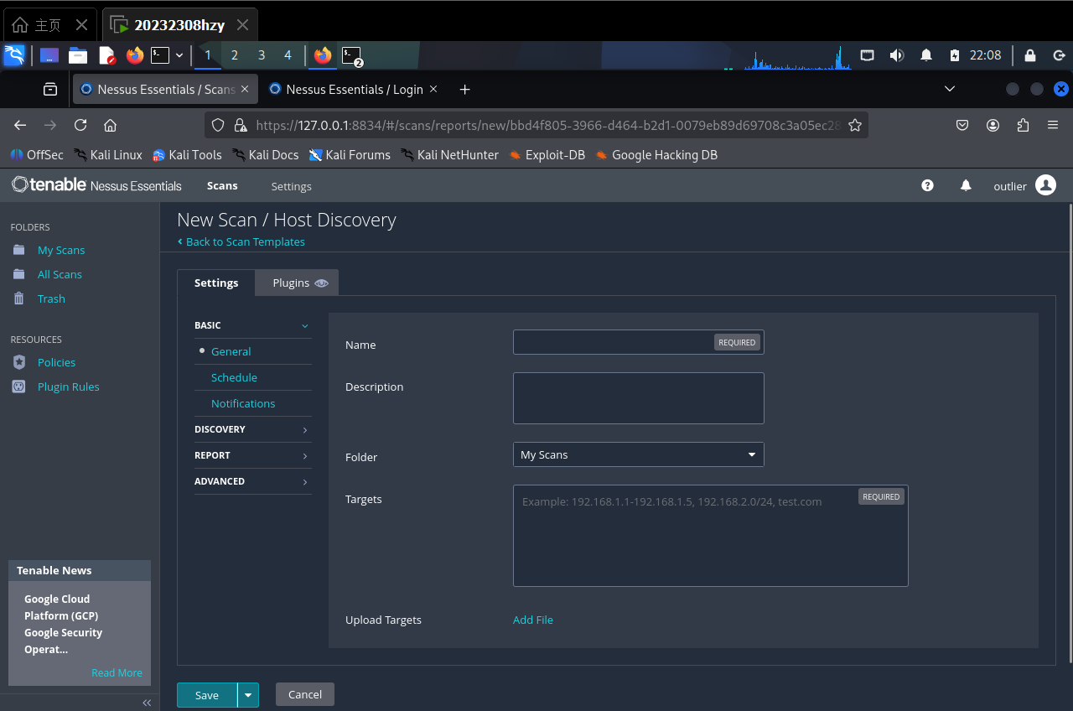
Task: Click the Firefox recent browsing button
Action: pyautogui.click(x=50, y=89)
